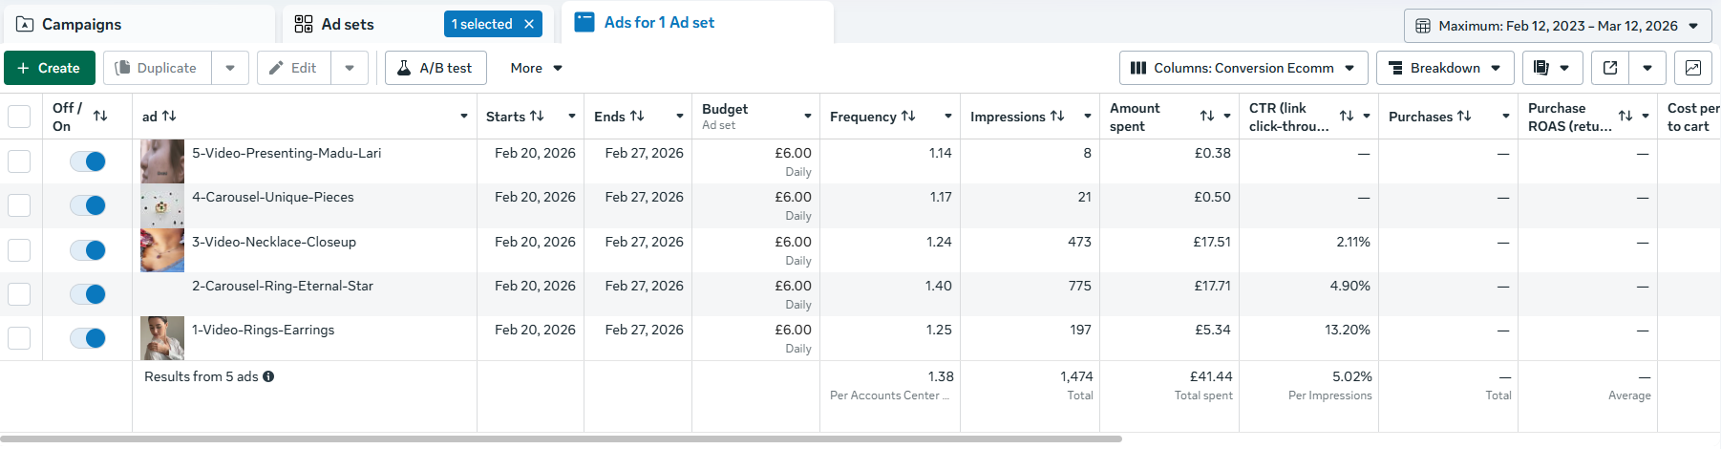Image resolution: width=1721 pixels, height=449 pixels.
Task: Sort by Starts date arrows
Action: [537, 116]
